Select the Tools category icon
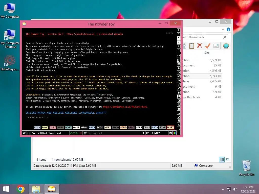Viewport: 259px width, 194px height. click(179, 117)
